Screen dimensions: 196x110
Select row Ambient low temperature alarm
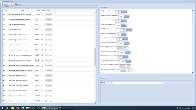(x=49, y=45)
